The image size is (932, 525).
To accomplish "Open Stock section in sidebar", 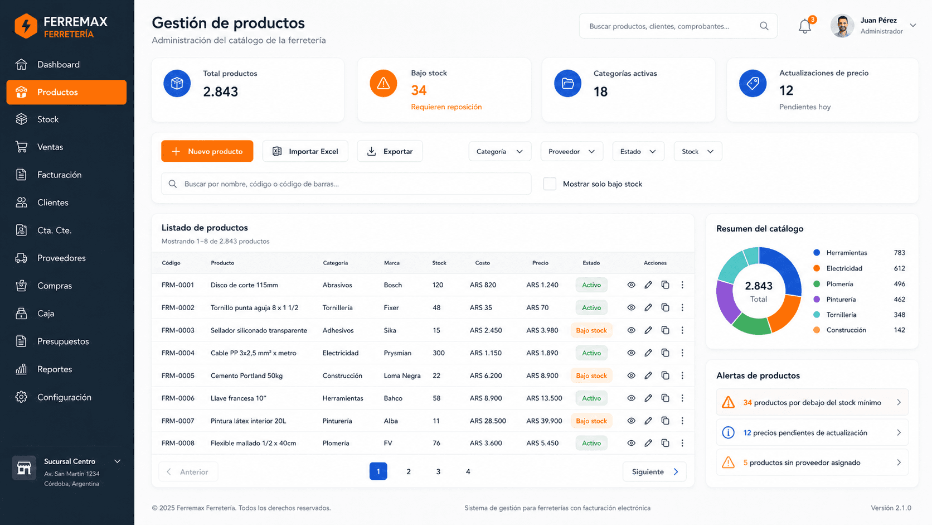I will pyautogui.click(x=66, y=119).
